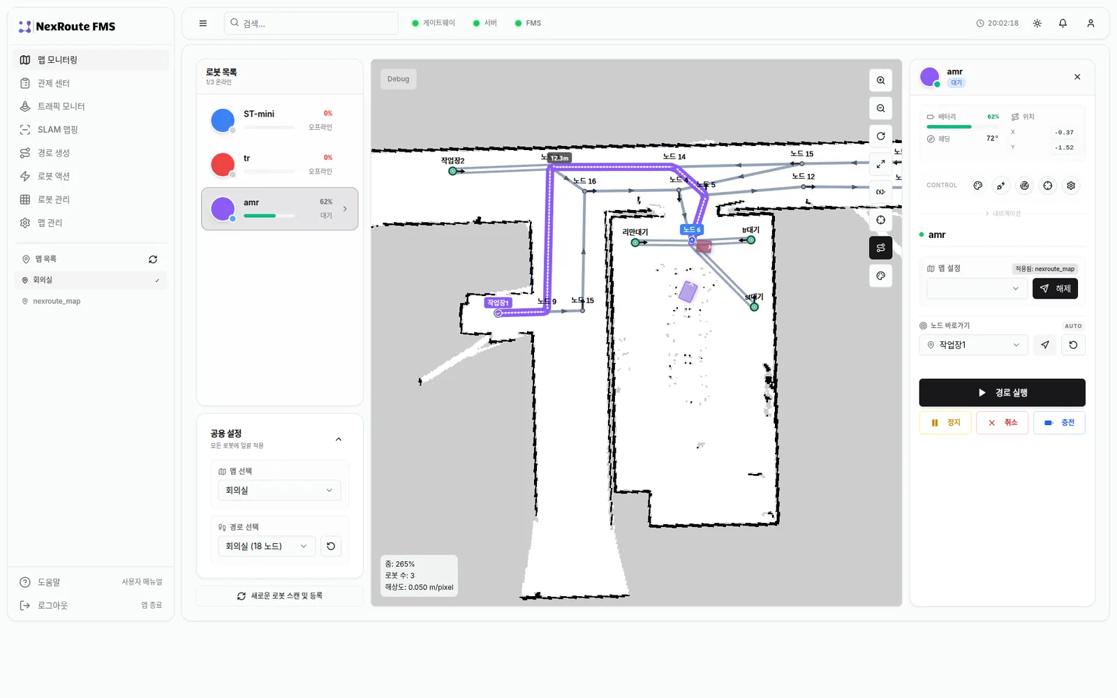Open SLAM 맵핑 page
This screenshot has height=698, width=1117.
[x=91, y=130]
